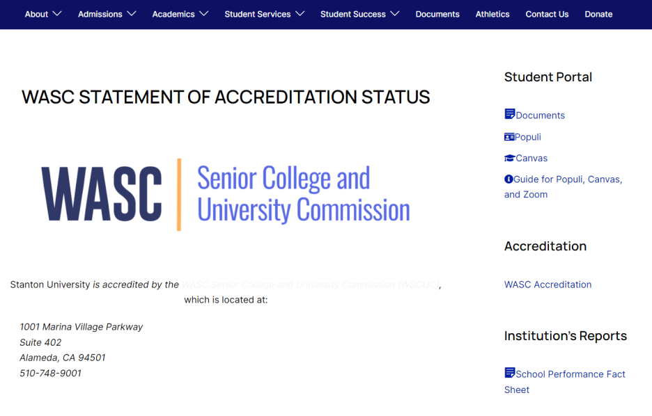Click the WASC Senior College logo image
The image size is (652, 416).
point(226,194)
